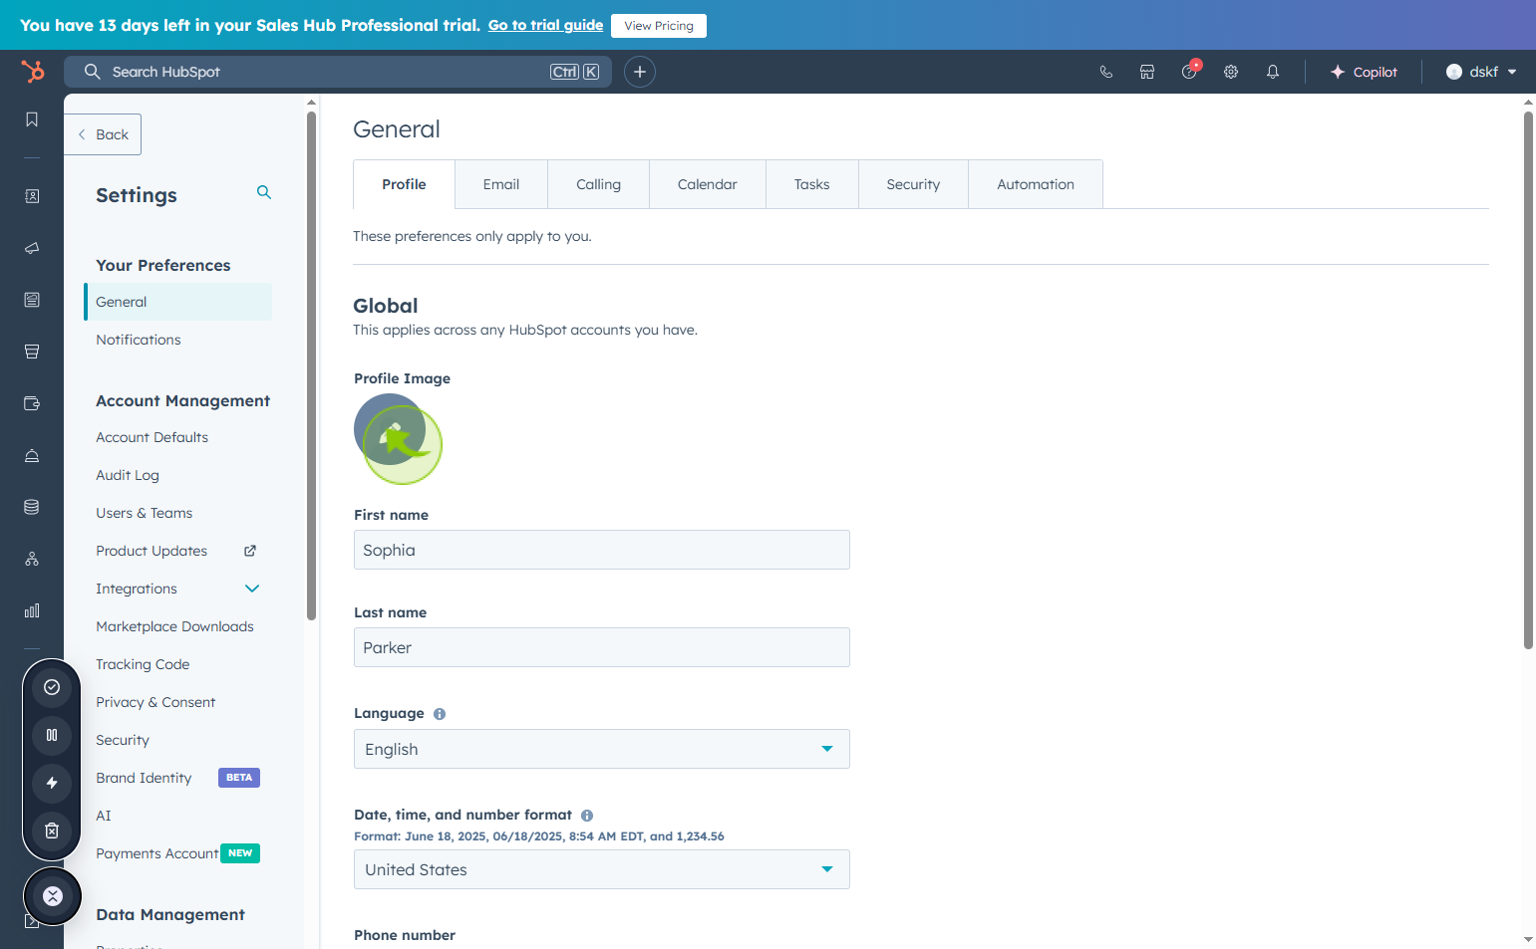The height and width of the screenshot is (949, 1536).
Task: Select General in Your Preferences
Action: coord(178,302)
